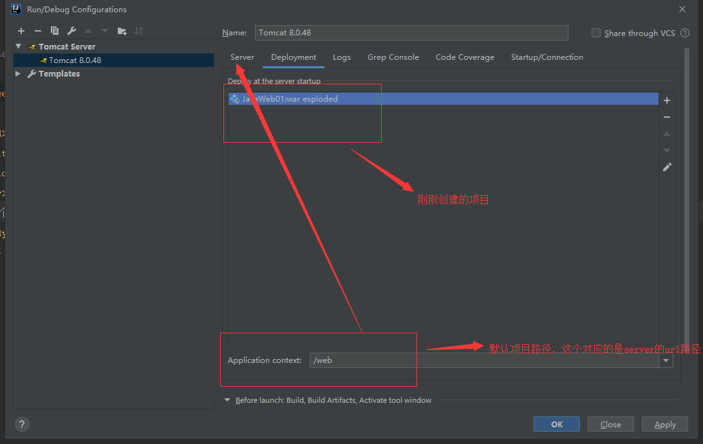Screen dimensions: 703x444
Task: Move deployment artifact down
Action: click(667, 151)
